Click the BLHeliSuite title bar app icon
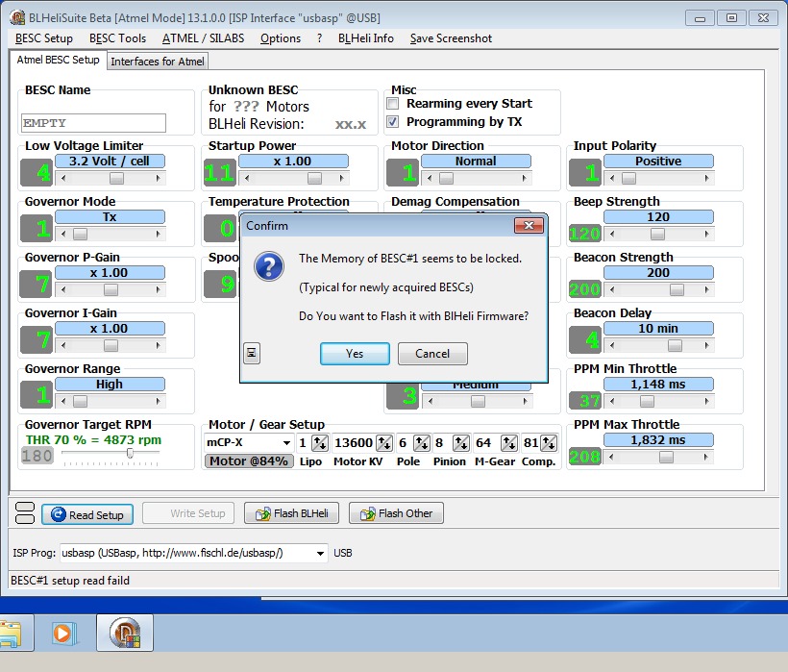This screenshot has height=672, width=788. pos(17,17)
